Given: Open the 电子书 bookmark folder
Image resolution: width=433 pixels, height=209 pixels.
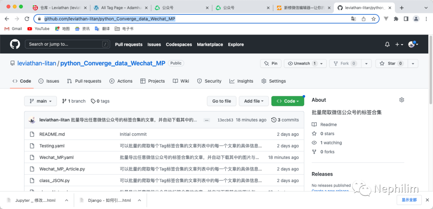Looking at the screenshot, I should pyautogui.click(x=124, y=28).
